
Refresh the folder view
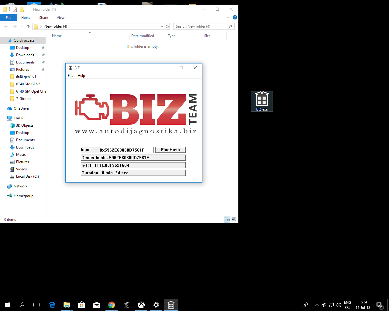tap(167, 26)
